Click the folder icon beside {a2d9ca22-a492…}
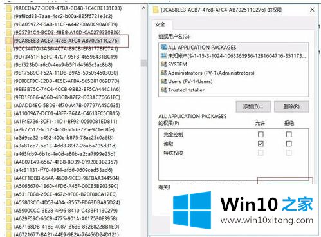The image size is (321, 237). tap(8, 138)
